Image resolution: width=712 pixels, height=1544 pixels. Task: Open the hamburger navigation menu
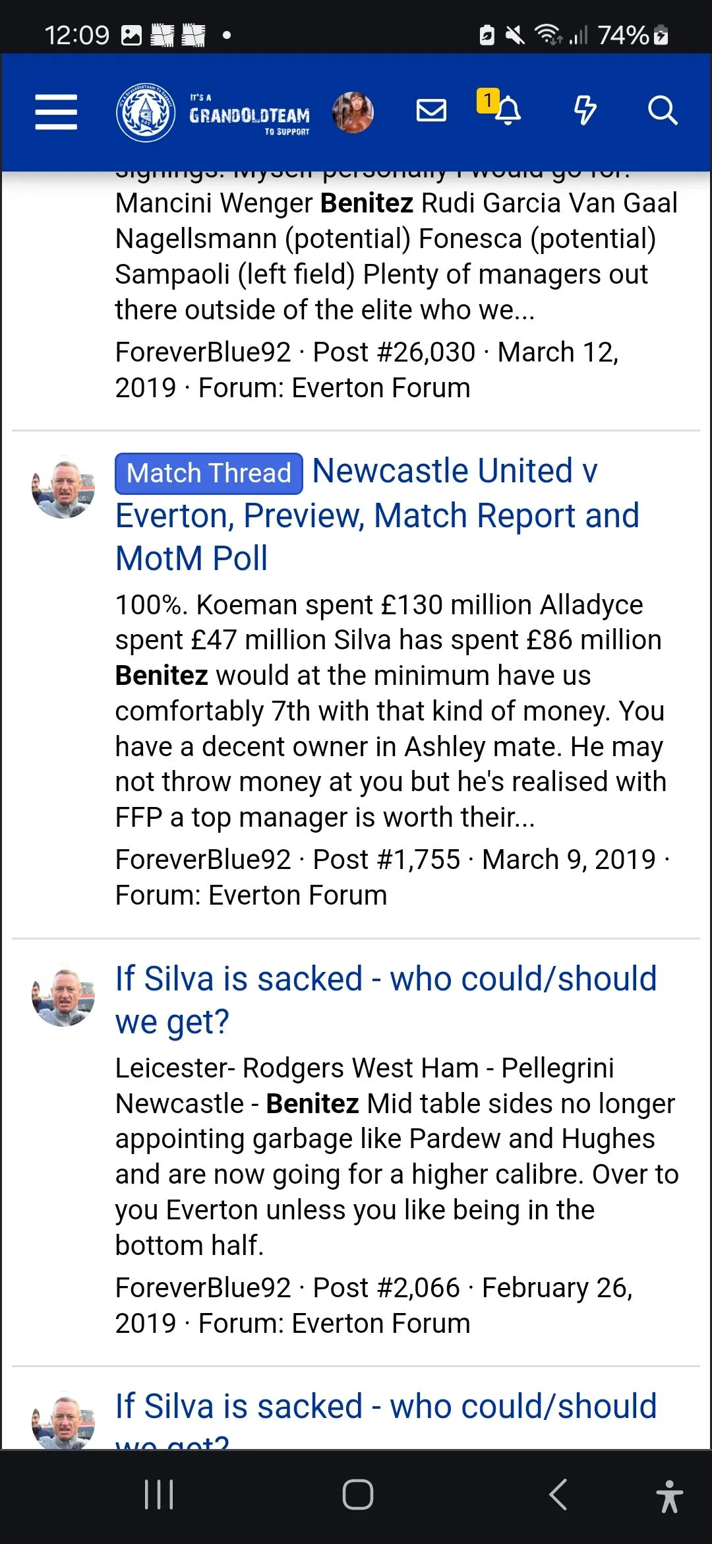click(x=56, y=112)
